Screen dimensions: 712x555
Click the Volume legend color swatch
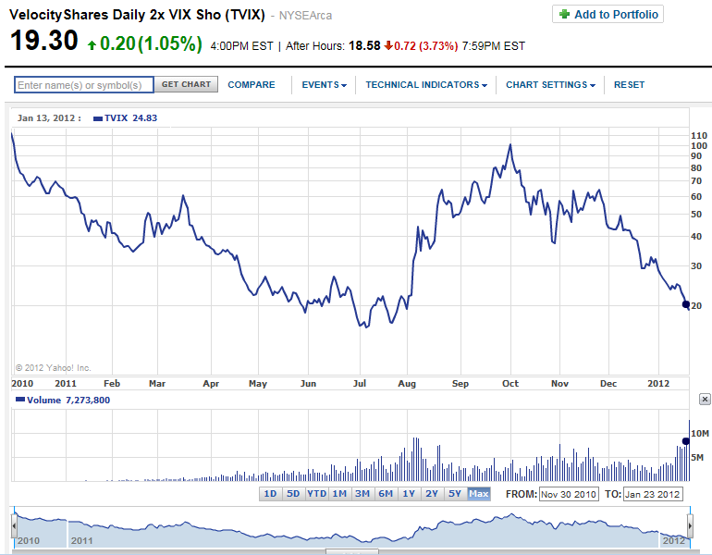[x=20, y=400]
